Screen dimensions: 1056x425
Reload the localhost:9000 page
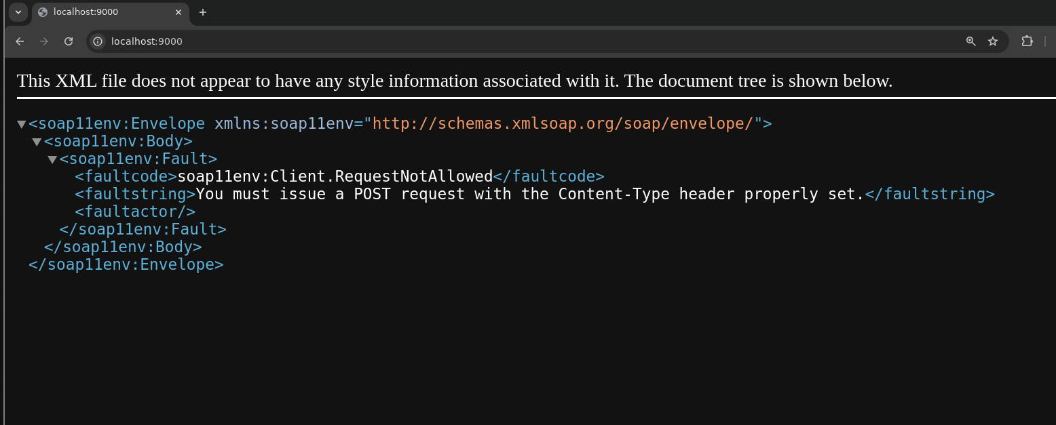pos(69,41)
